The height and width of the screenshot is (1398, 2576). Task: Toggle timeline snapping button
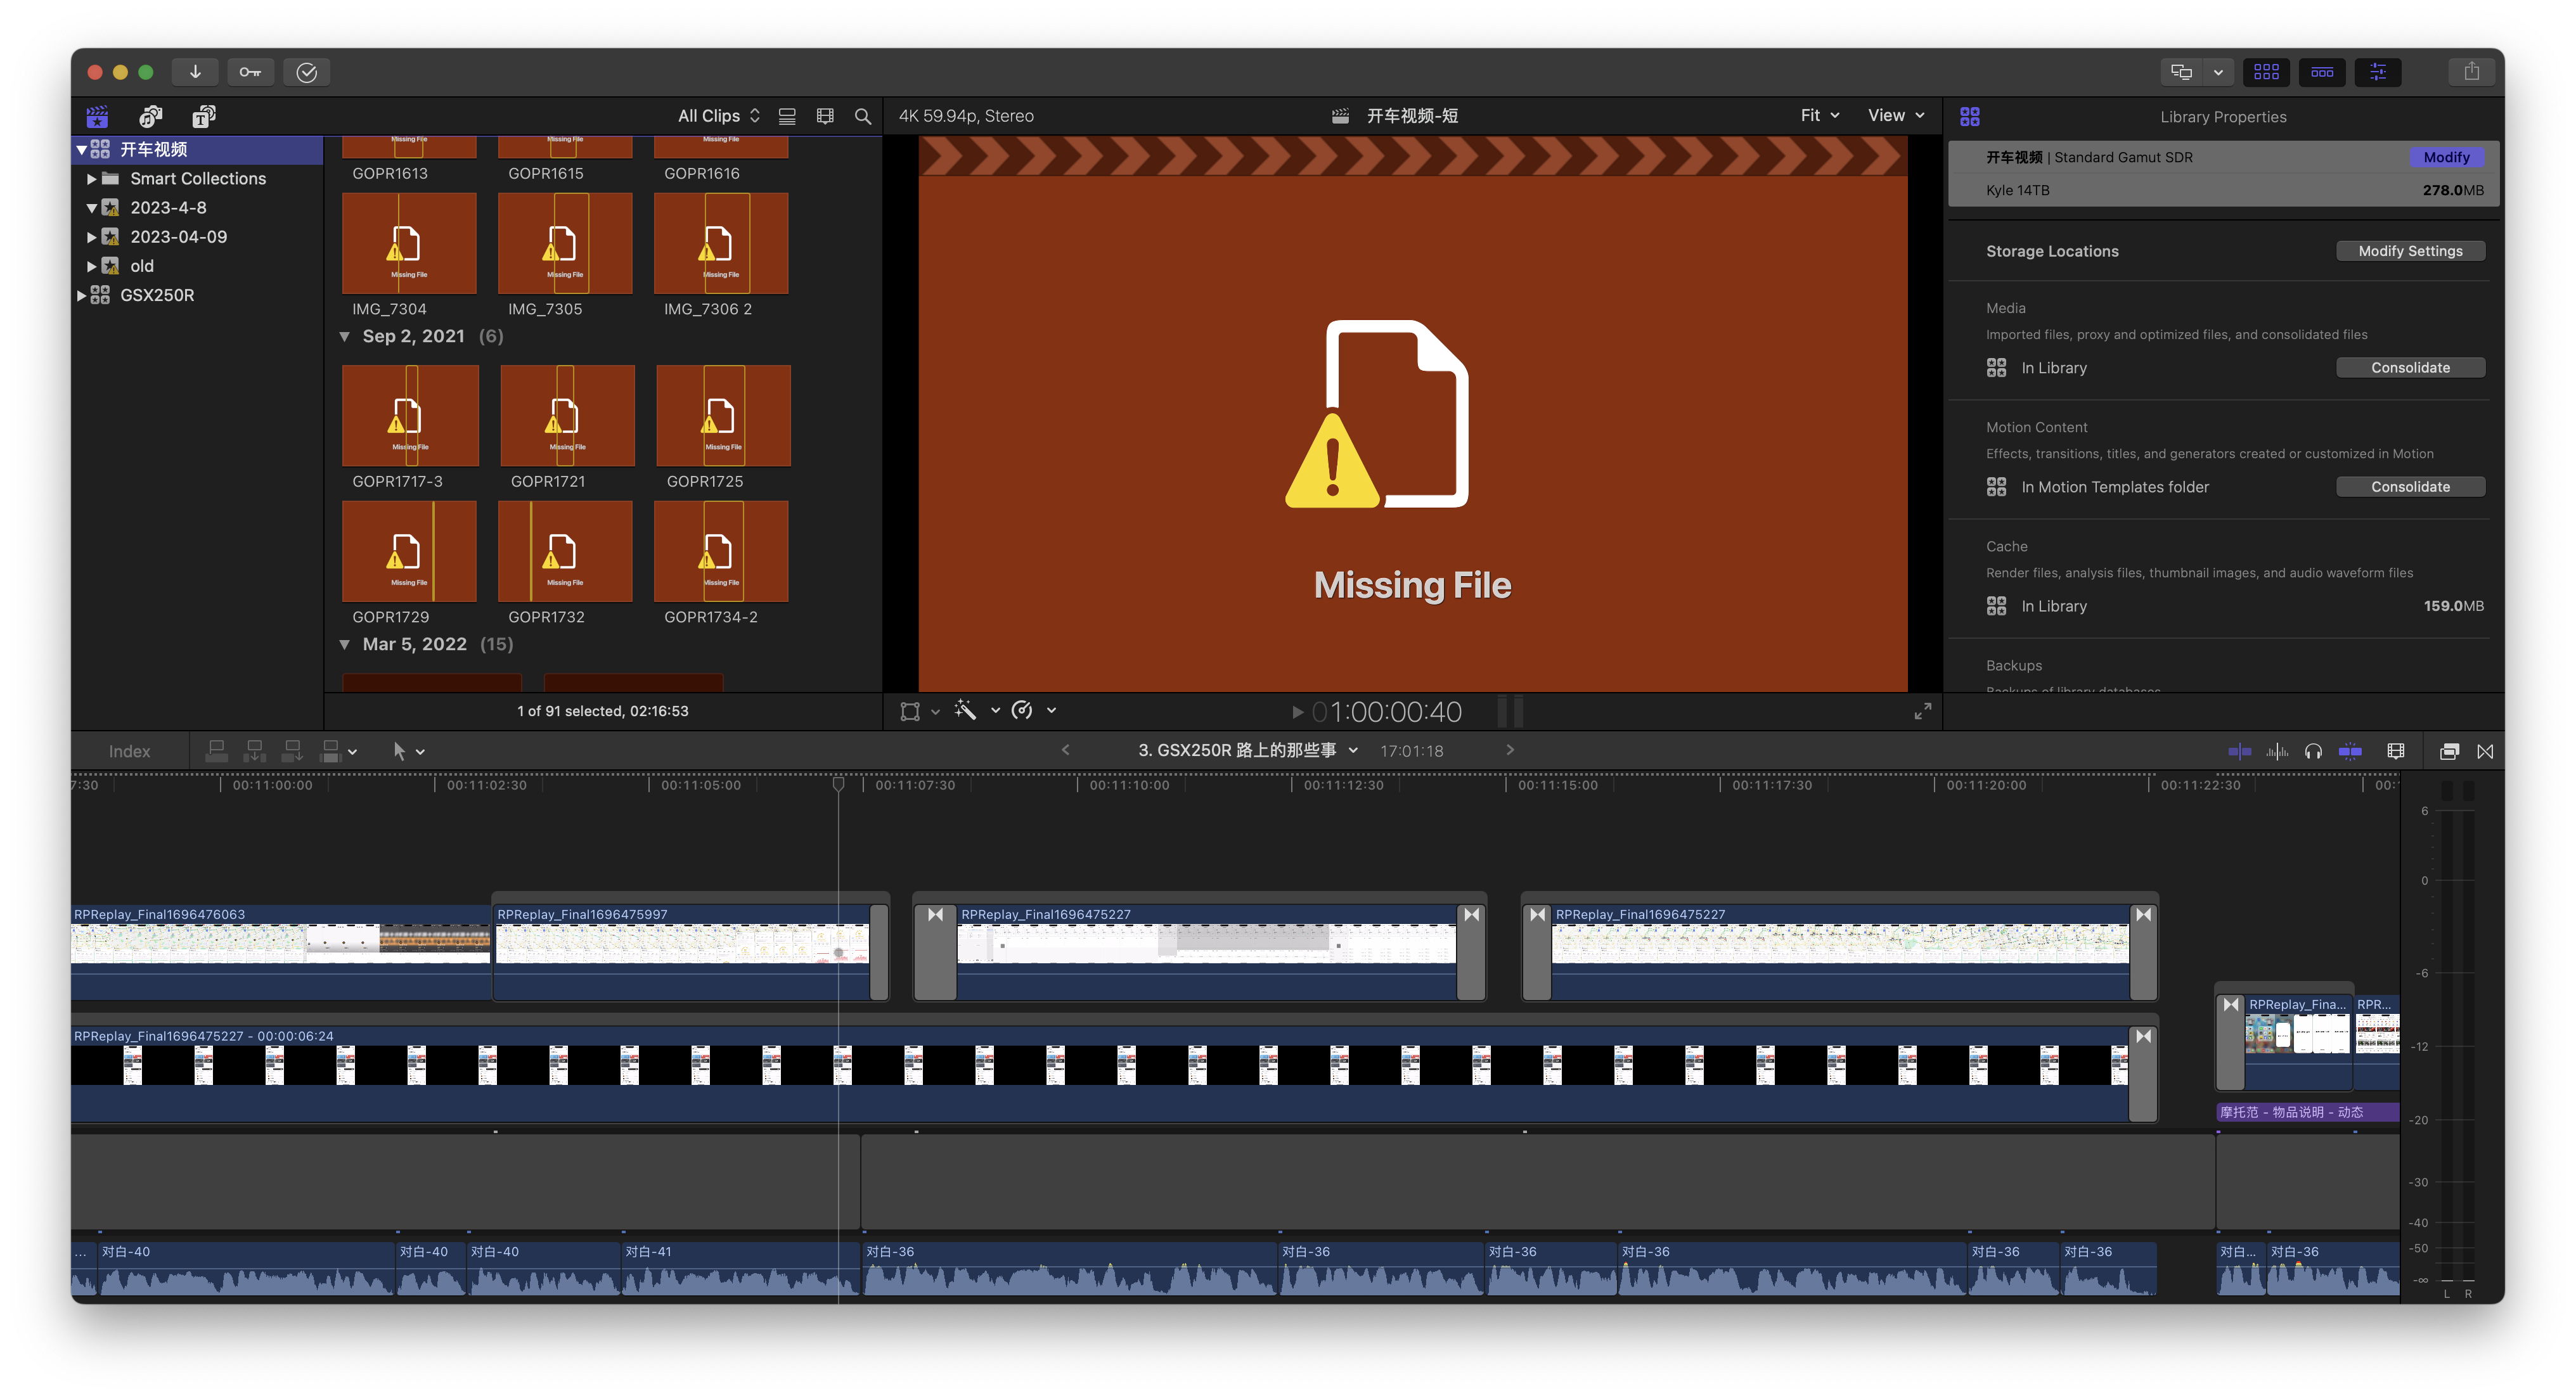[x=2350, y=751]
